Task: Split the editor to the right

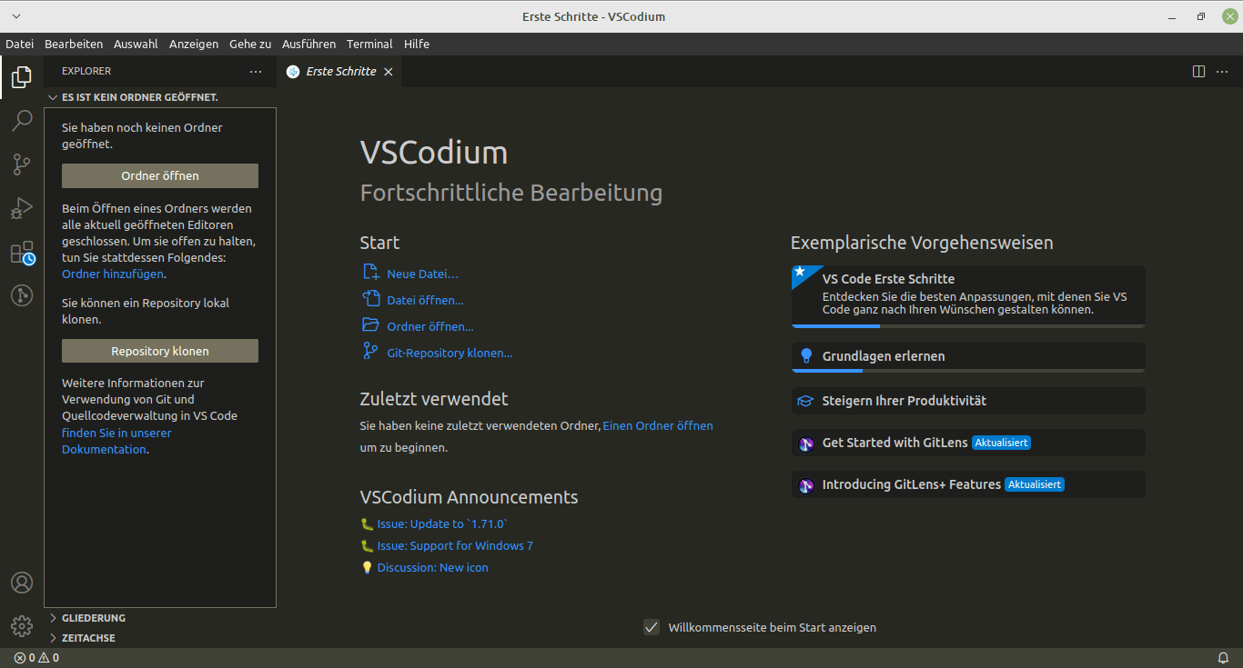Action: pyautogui.click(x=1198, y=71)
